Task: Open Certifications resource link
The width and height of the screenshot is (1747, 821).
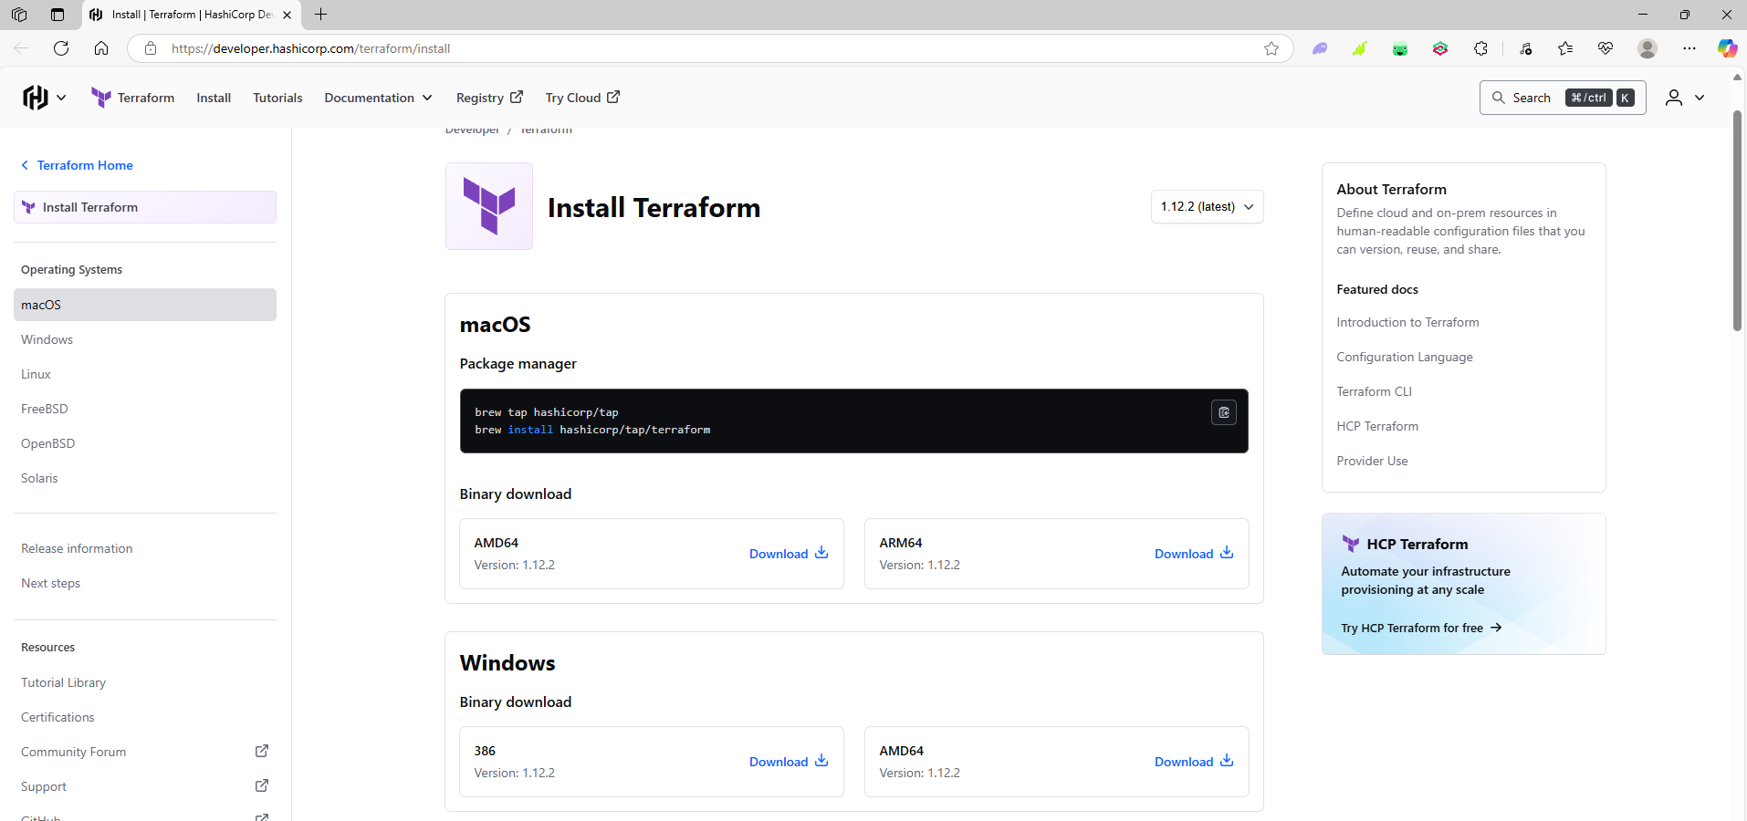Action: pos(58,717)
